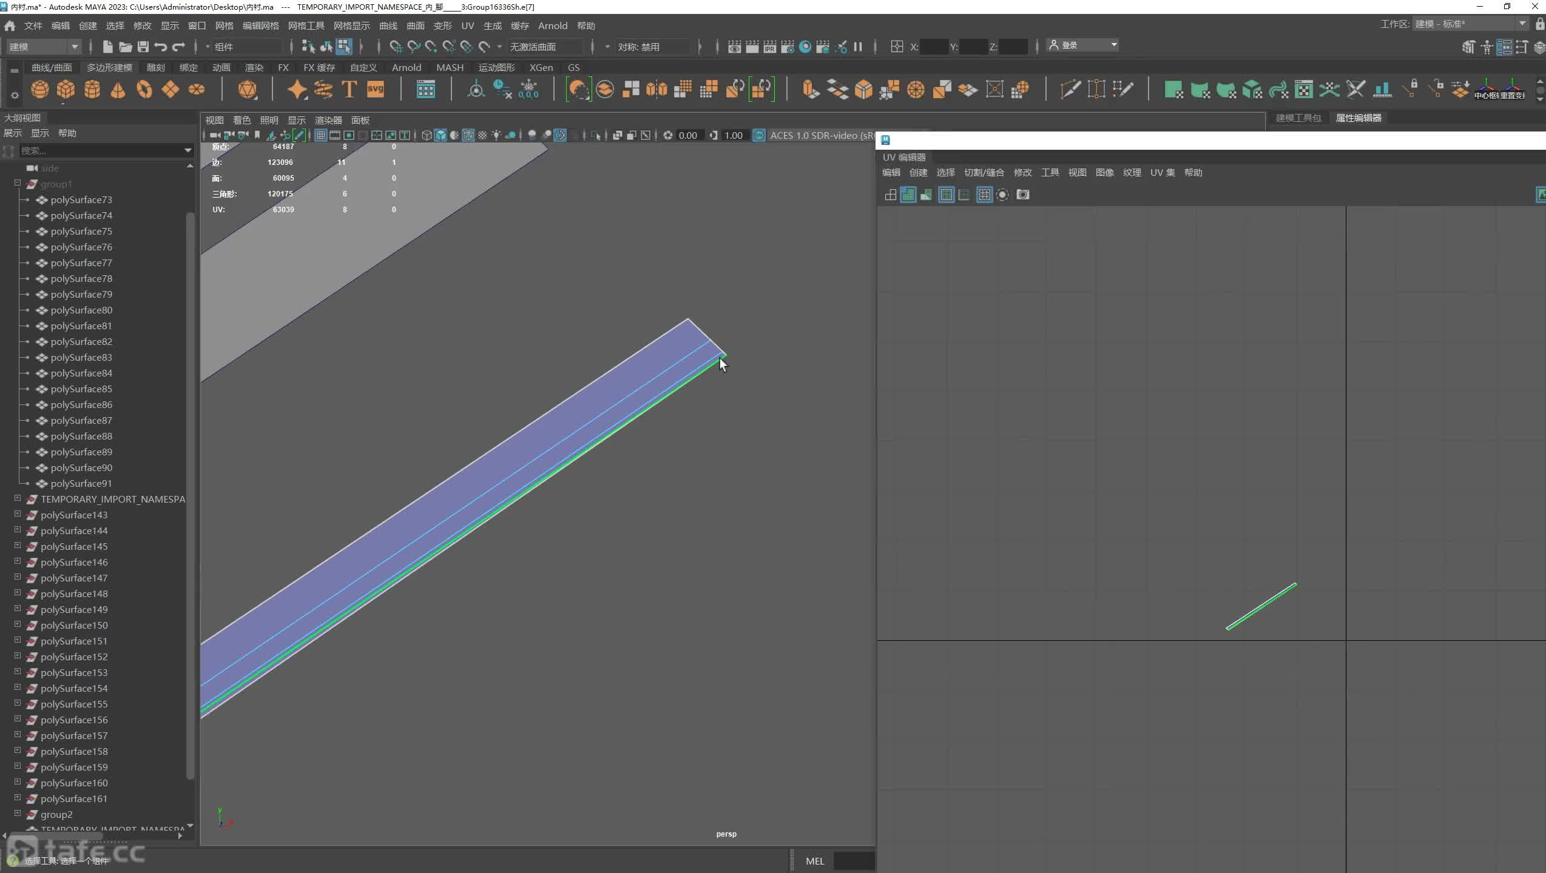The image size is (1546, 873).
Task: Click the Bevel shelf icon
Action: tap(863, 90)
